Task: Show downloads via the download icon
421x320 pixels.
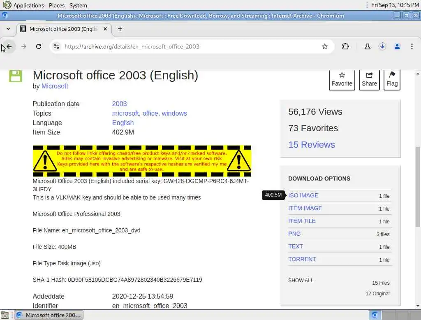Action: 382,46
